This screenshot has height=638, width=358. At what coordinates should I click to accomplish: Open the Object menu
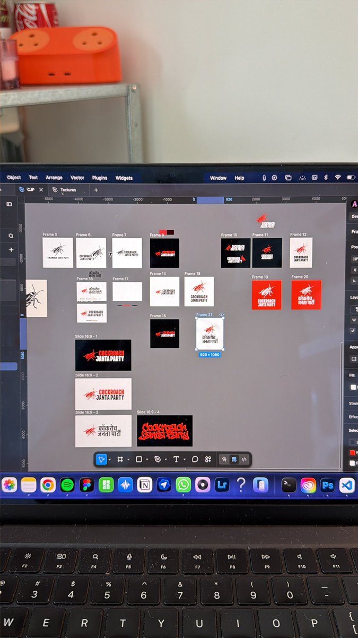(x=14, y=178)
